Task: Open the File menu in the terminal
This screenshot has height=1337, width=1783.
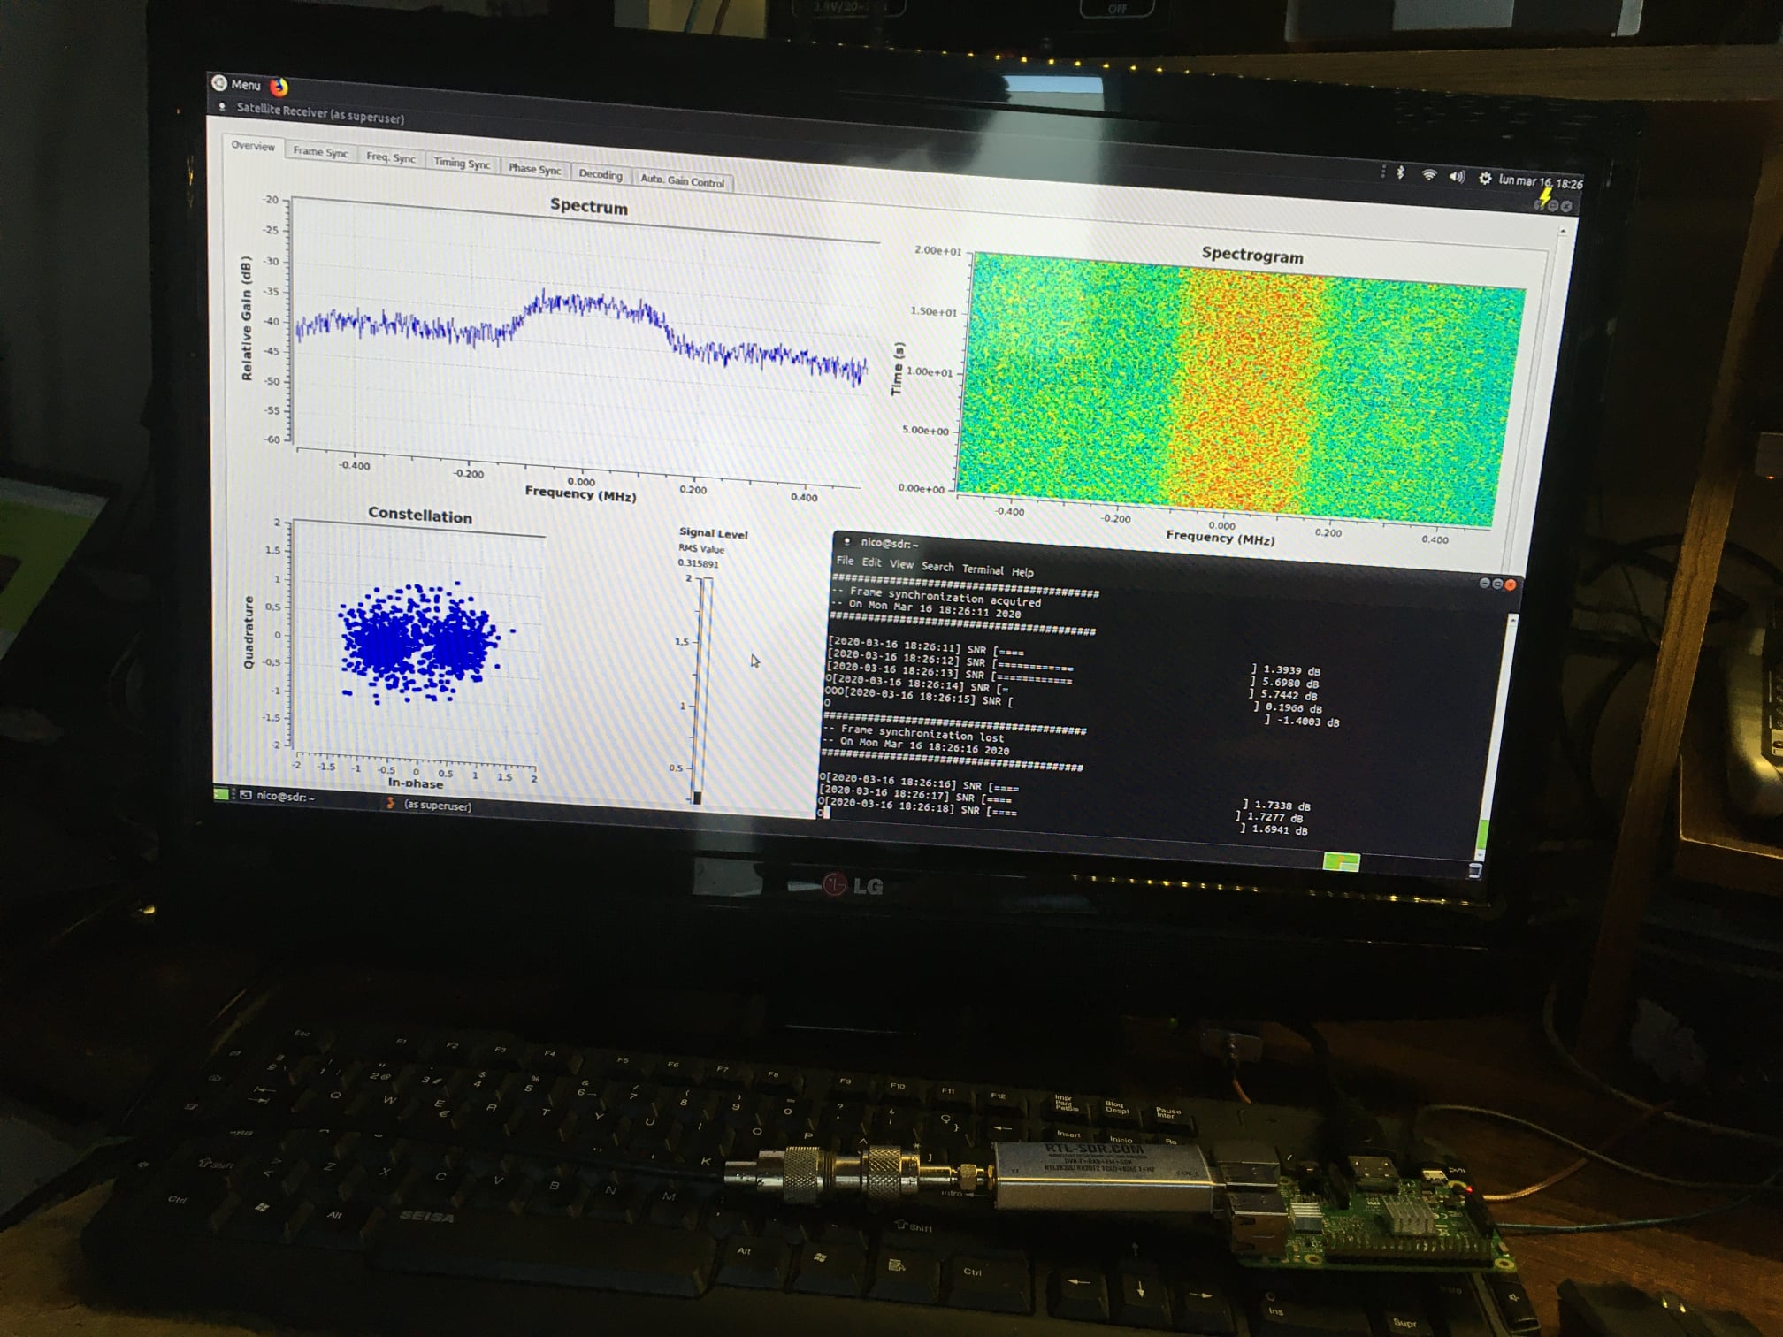Action: (x=845, y=561)
